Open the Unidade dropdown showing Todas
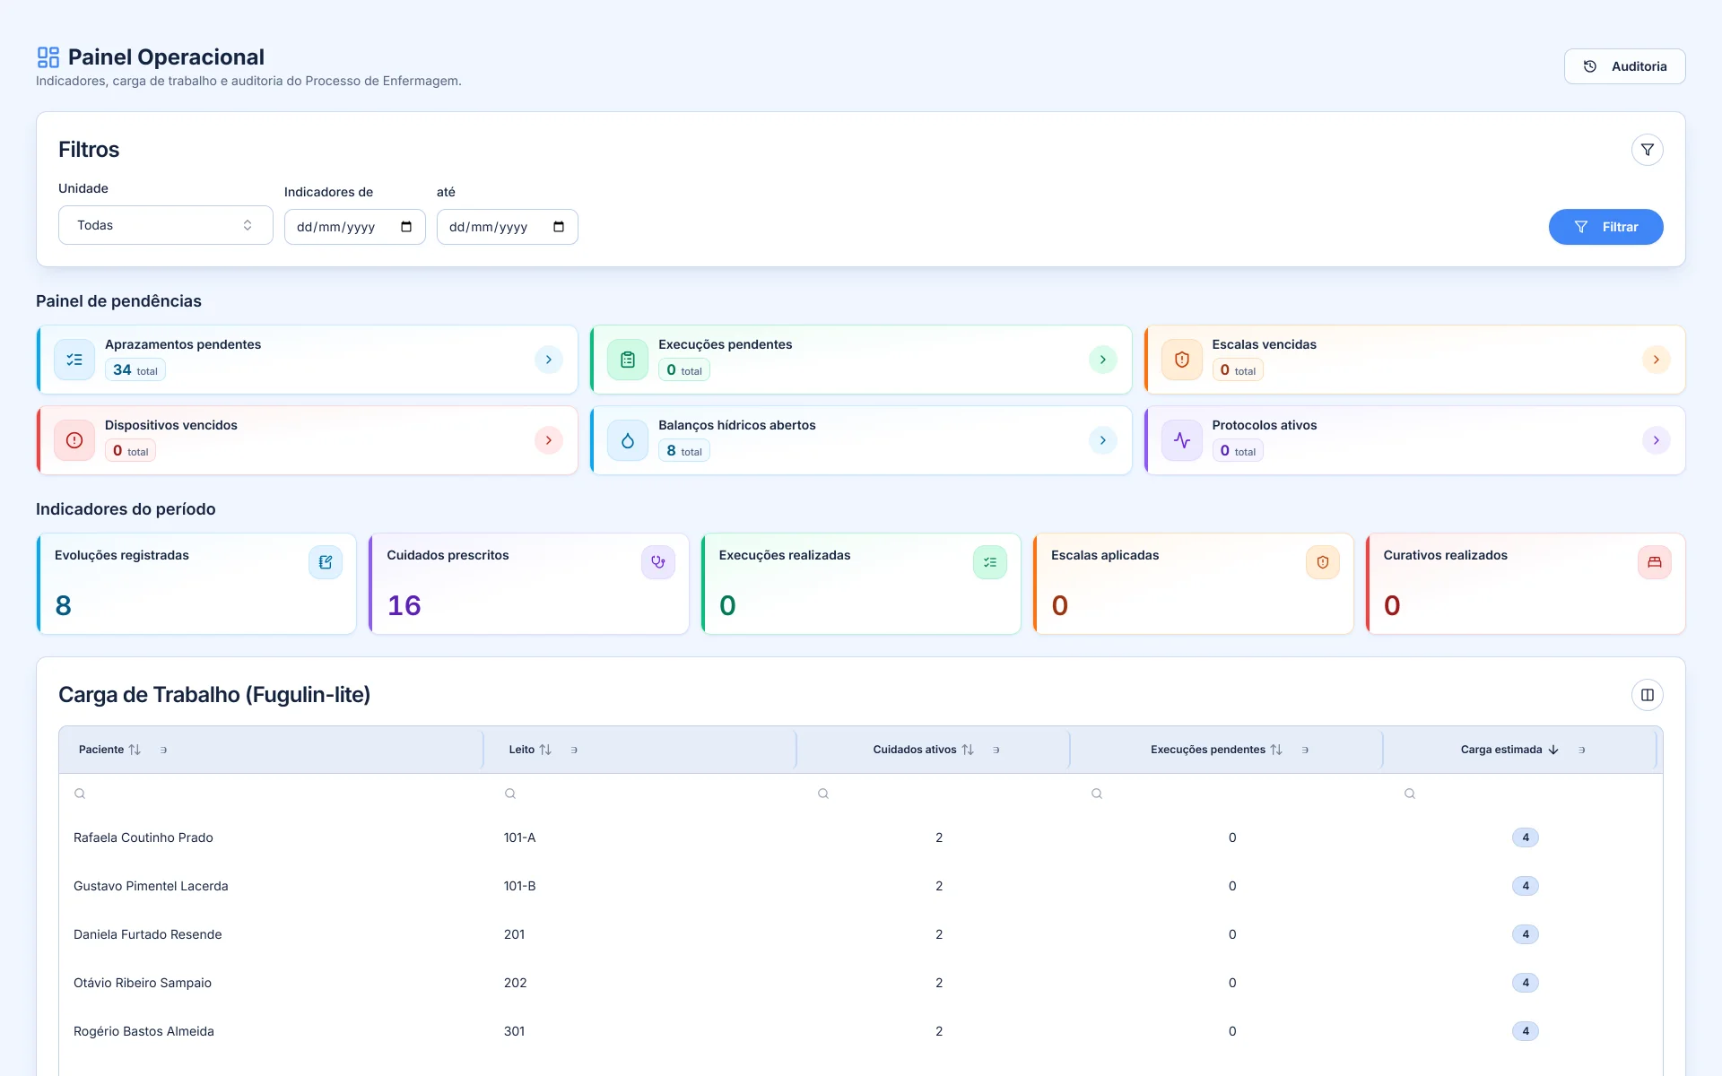 coord(166,225)
